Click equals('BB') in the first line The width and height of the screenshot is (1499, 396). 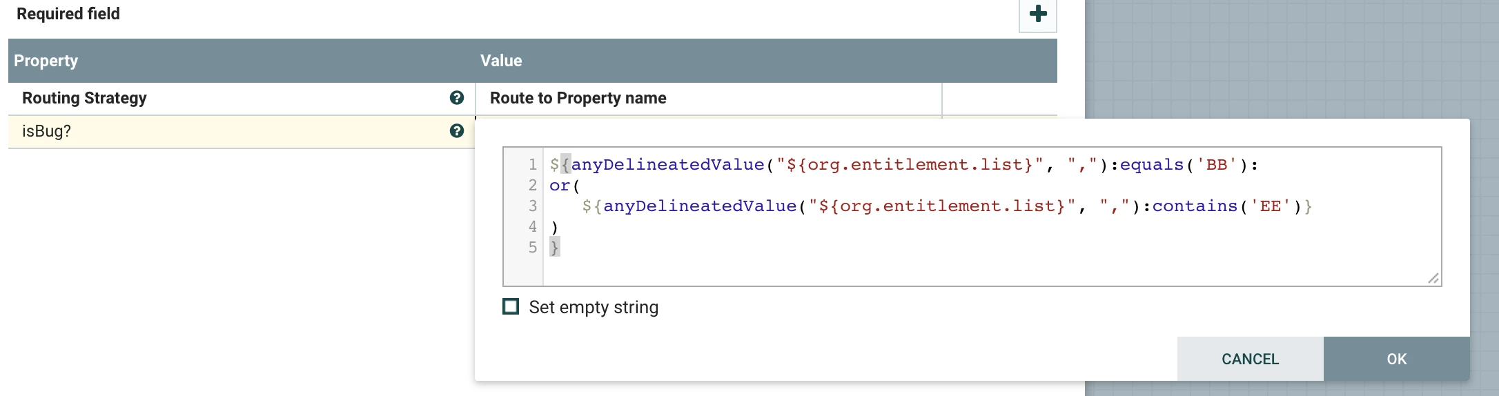(1184, 165)
